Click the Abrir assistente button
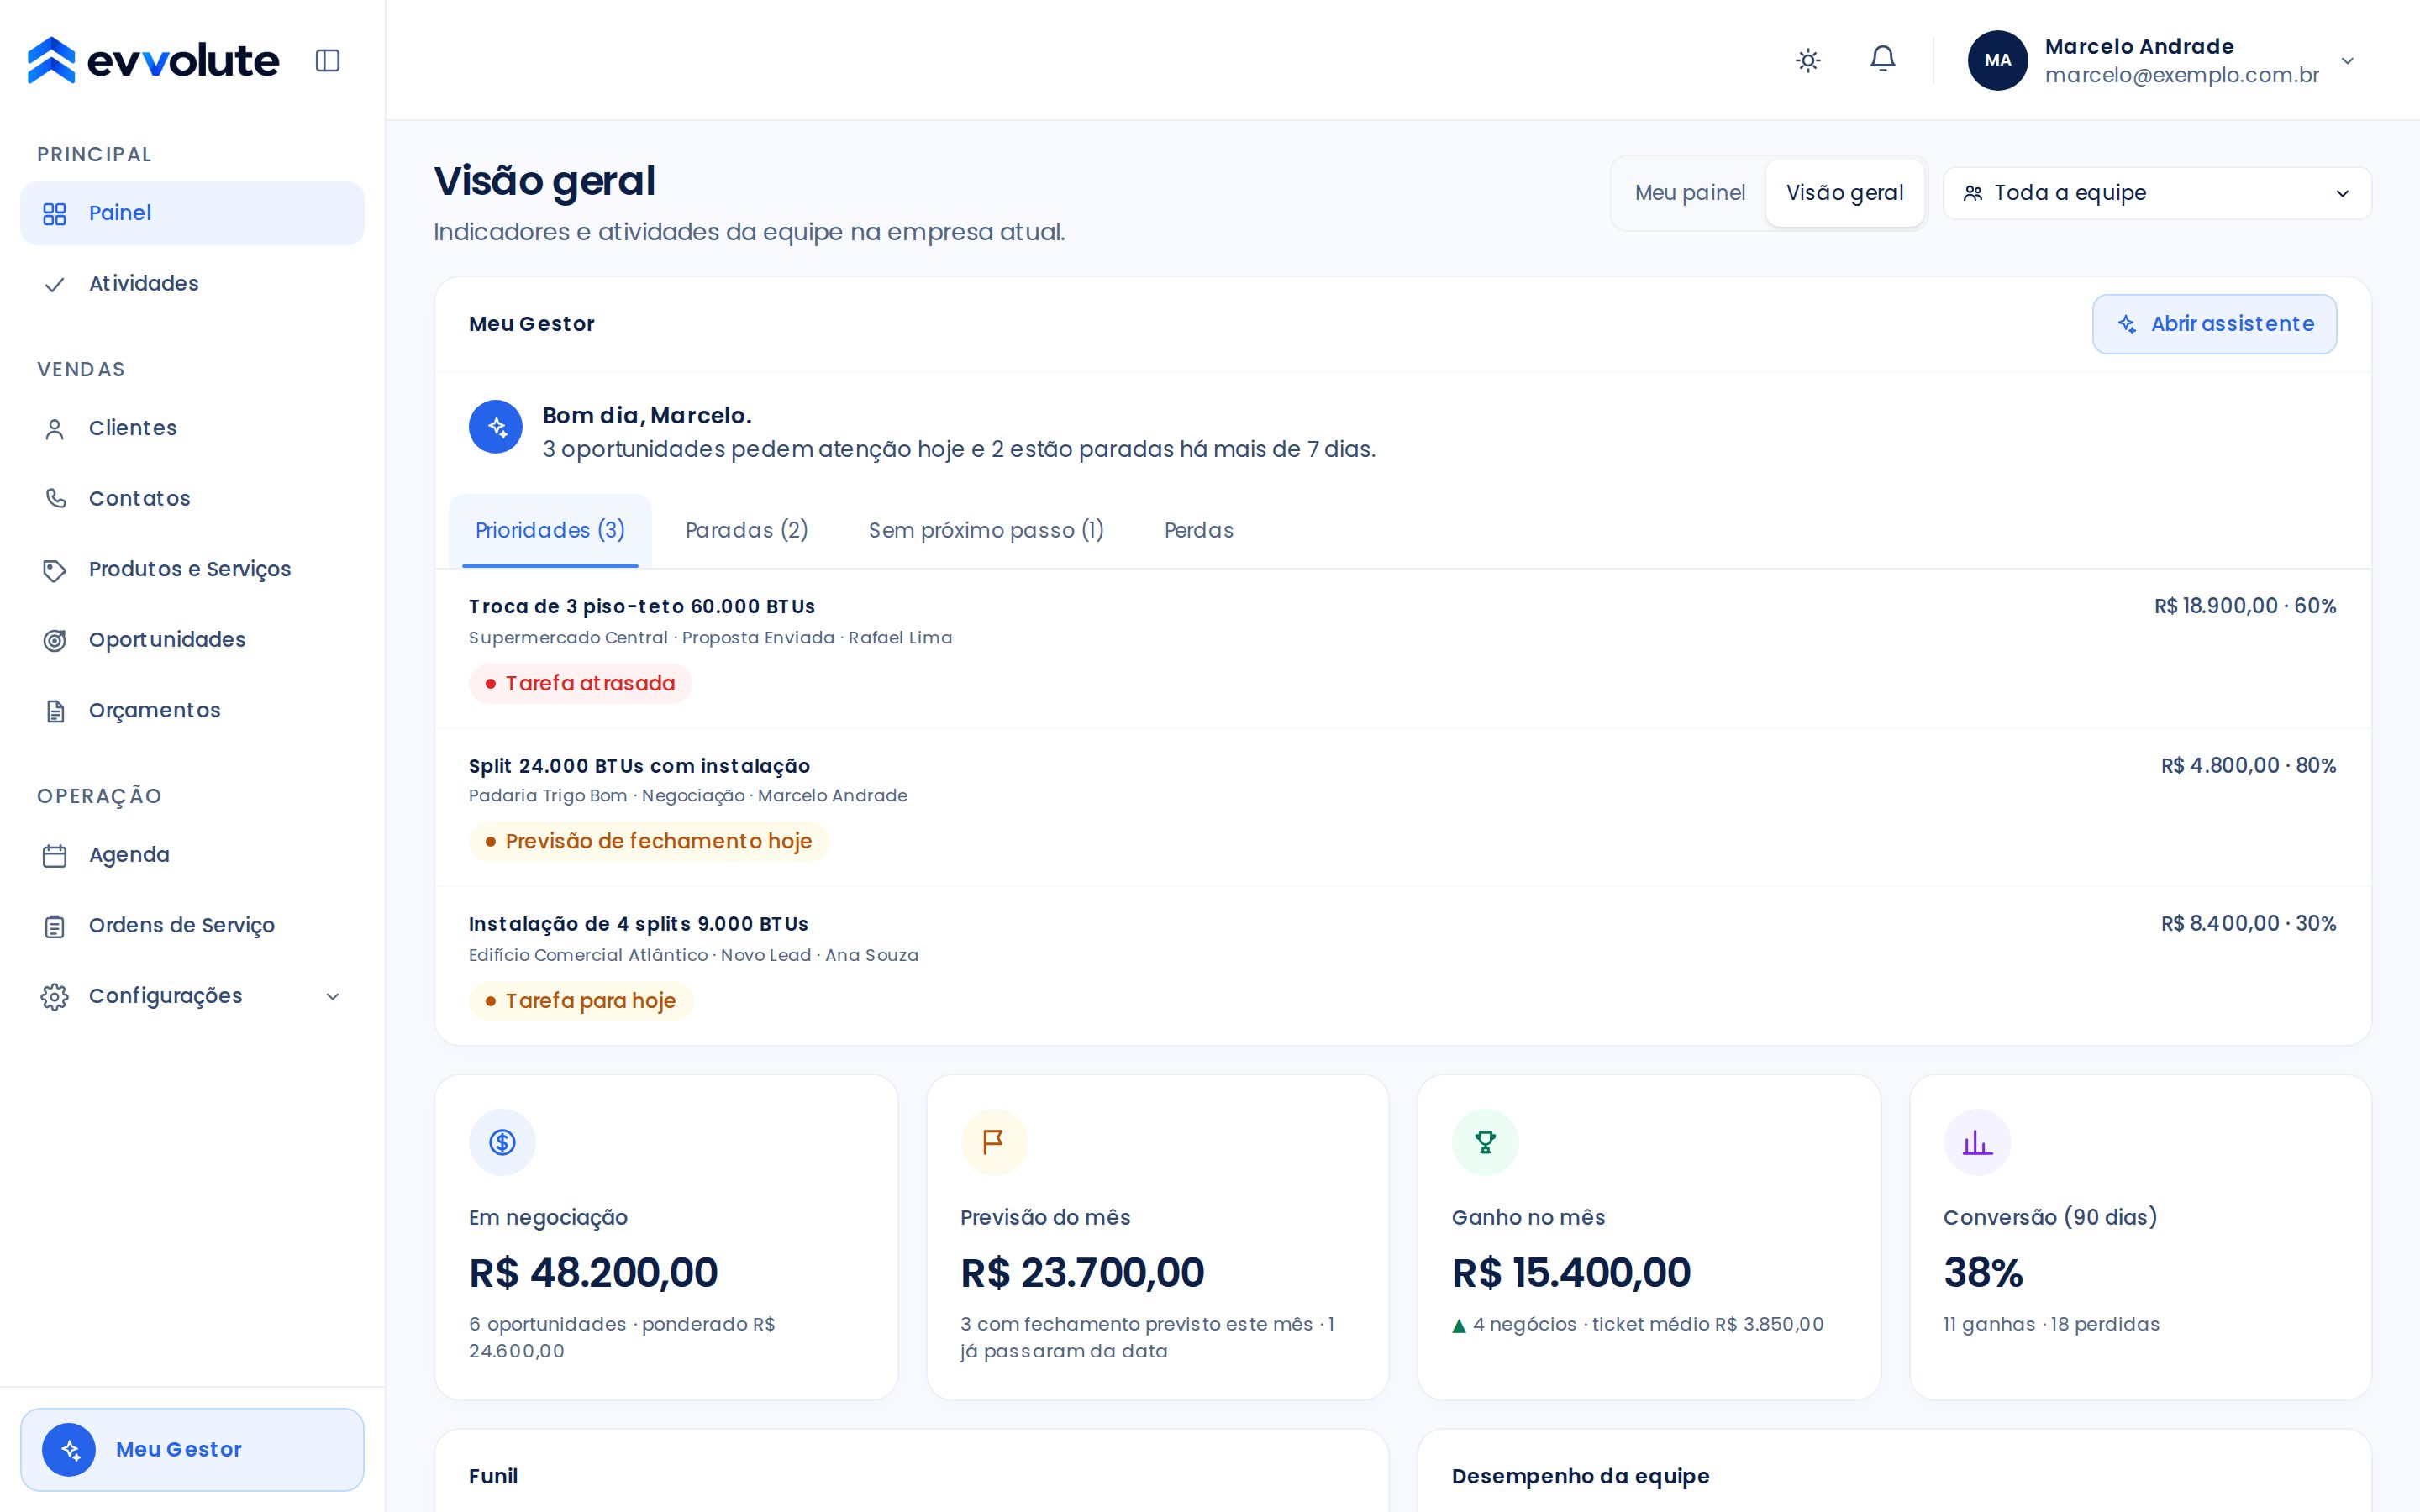This screenshot has width=2420, height=1512. click(2214, 324)
